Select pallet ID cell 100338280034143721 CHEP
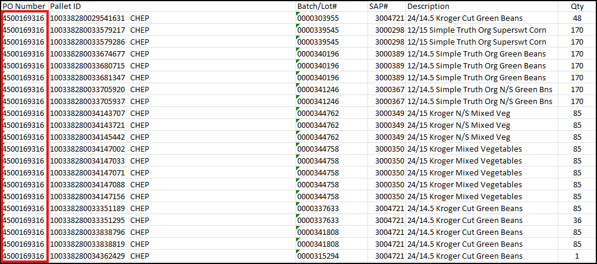This screenshot has height=264, width=597. [x=172, y=125]
